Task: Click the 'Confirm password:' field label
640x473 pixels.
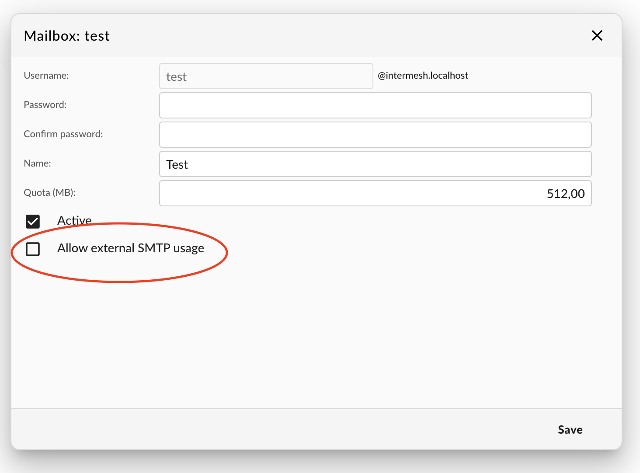Action: click(63, 134)
